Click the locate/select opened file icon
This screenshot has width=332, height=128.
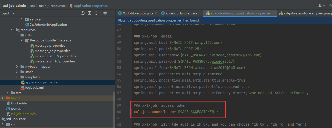click(83, 13)
